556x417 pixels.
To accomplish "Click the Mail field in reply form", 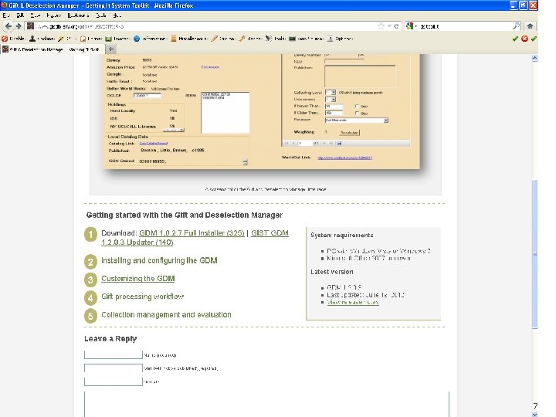I will click(x=113, y=368).
